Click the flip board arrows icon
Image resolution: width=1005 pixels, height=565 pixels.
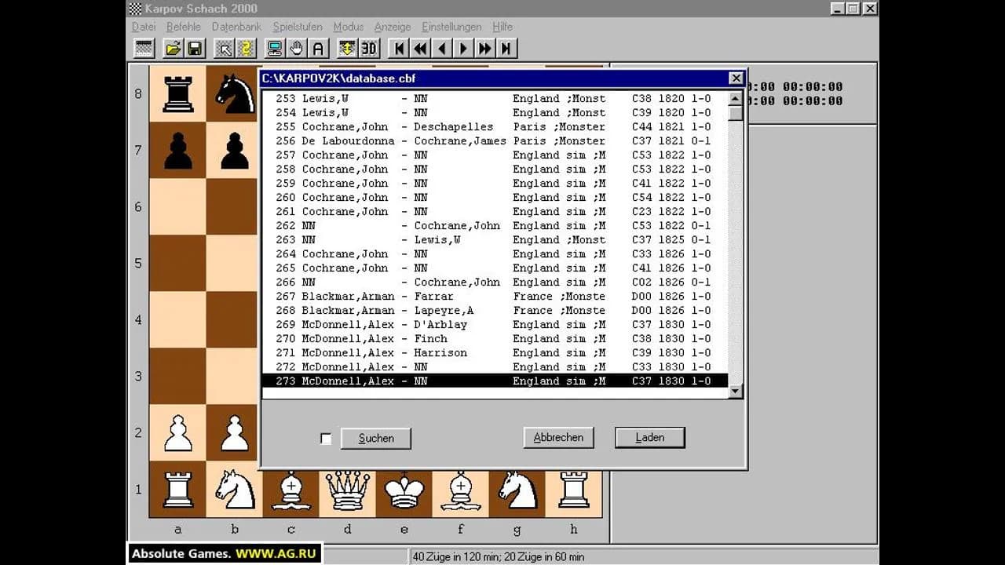tap(347, 49)
